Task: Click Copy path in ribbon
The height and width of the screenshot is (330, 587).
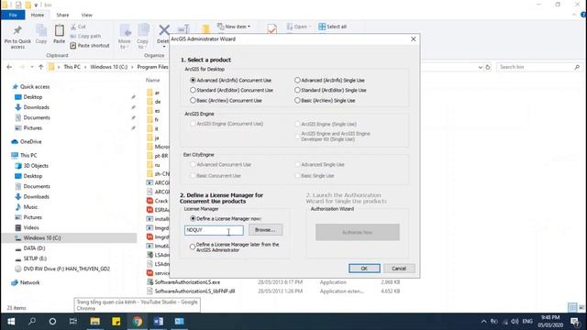Action: [x=85, y=36]
